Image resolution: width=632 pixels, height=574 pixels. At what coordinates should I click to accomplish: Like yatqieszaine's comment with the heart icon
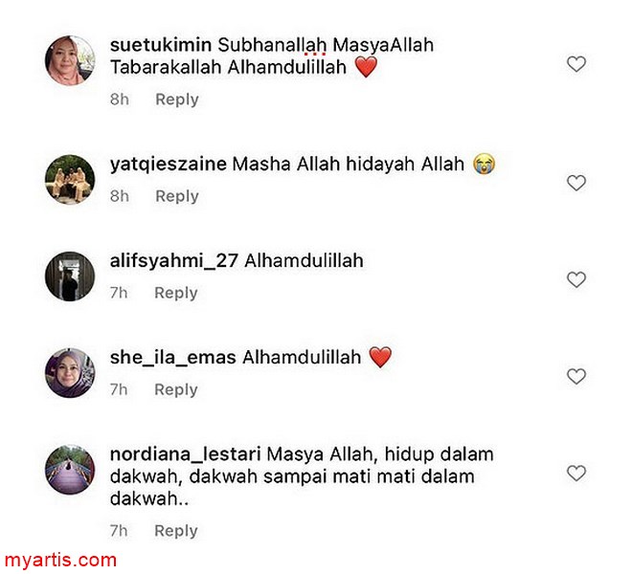576,184
